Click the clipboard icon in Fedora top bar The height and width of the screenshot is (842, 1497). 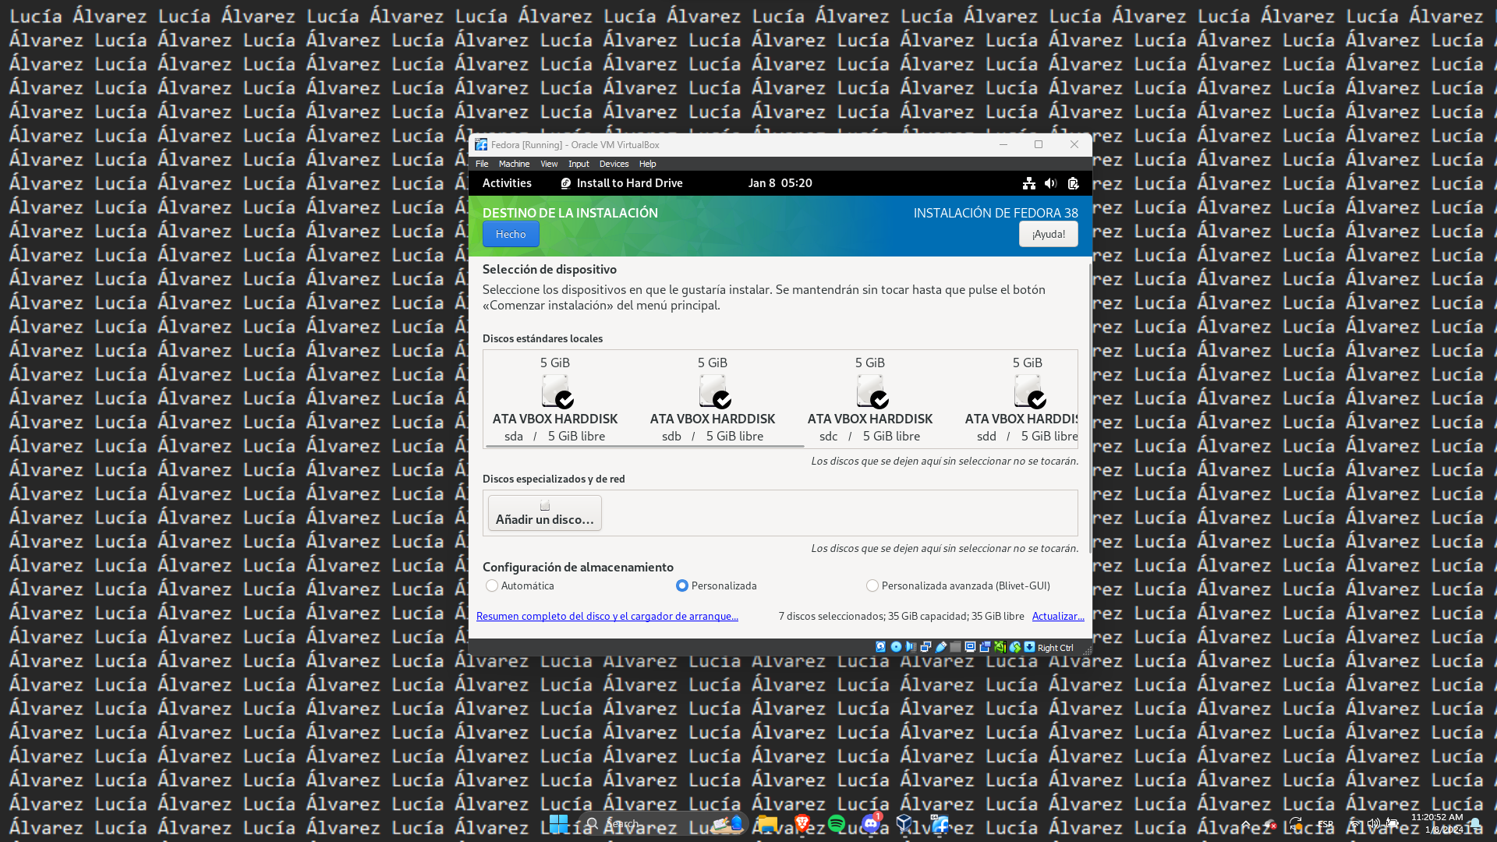point(1073,183)
